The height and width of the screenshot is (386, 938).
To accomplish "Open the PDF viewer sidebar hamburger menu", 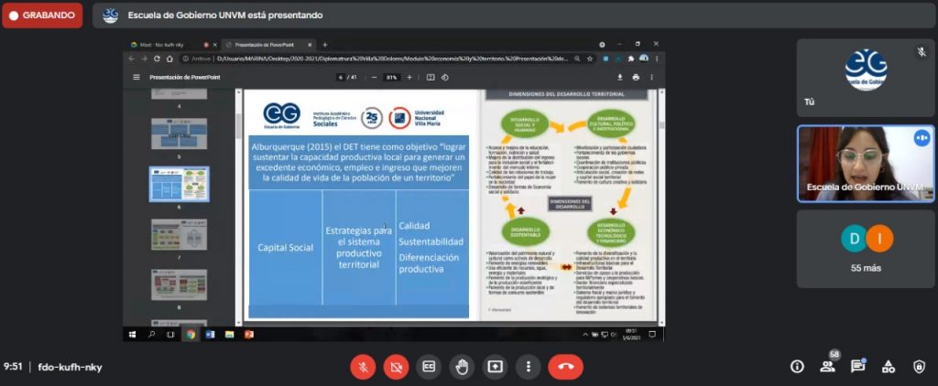I will (x=136, y=78).
